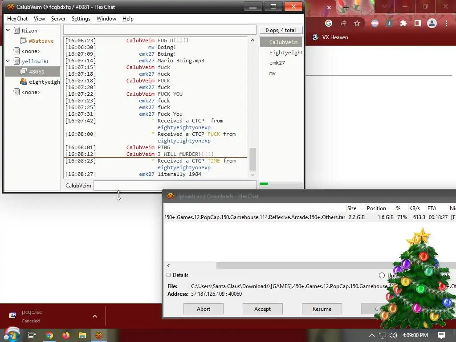This screenshot has width=456, height=342.
Task: Select the Uploads radio button
Action: click(x=382, y=275)
